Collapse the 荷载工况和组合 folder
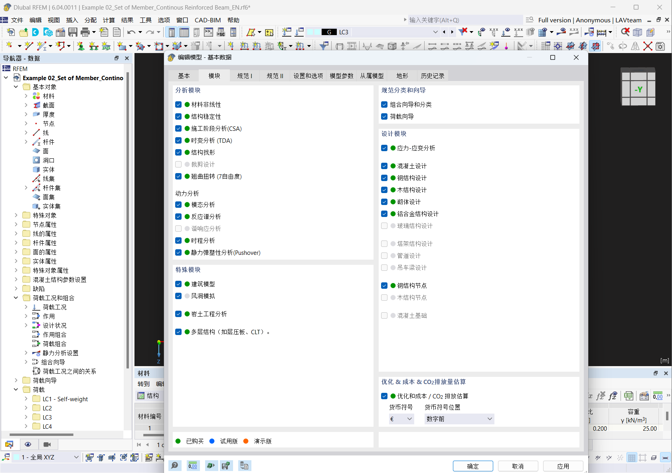 [16, 298]
